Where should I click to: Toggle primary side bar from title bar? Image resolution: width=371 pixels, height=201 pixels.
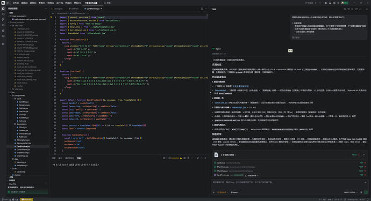326,3
